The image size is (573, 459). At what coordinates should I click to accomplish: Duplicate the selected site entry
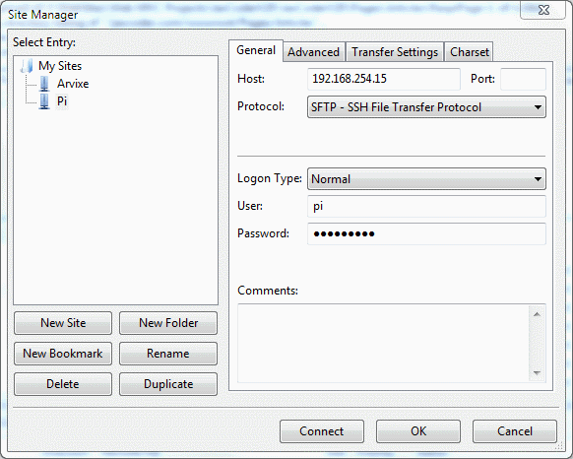coord(168,384)
